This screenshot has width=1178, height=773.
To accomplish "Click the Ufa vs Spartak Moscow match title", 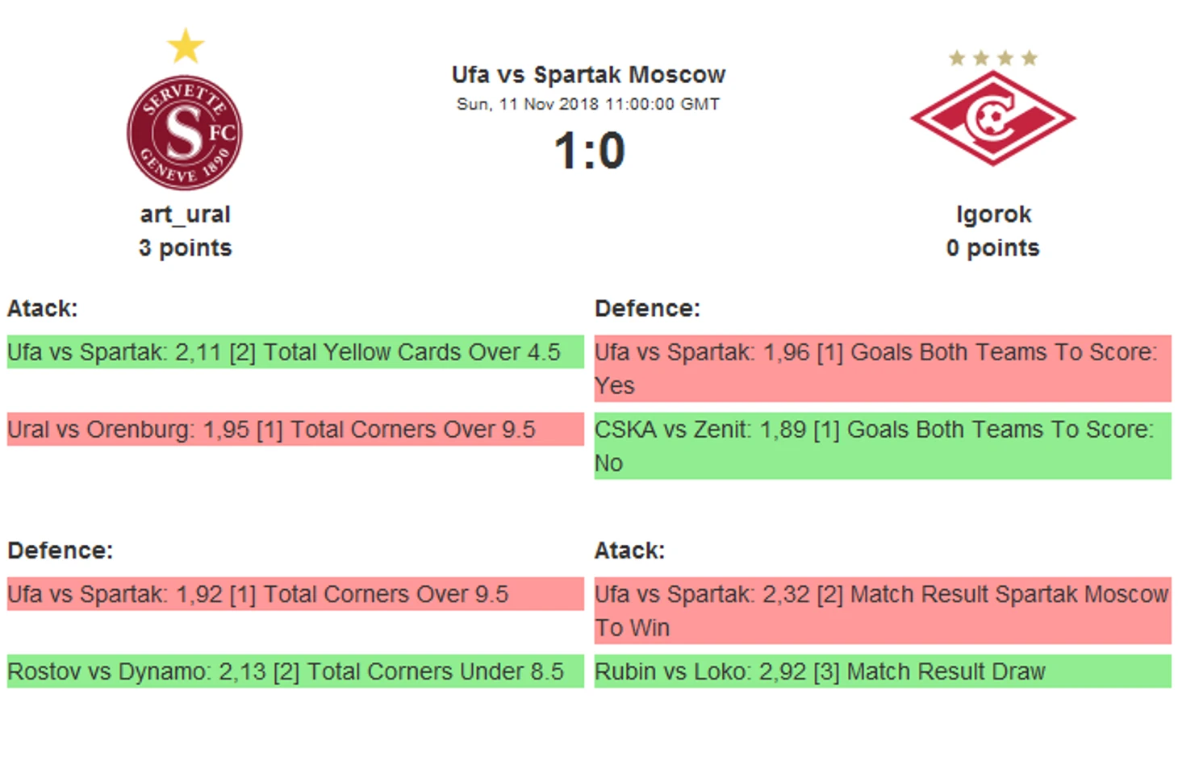I will point(588,75).
